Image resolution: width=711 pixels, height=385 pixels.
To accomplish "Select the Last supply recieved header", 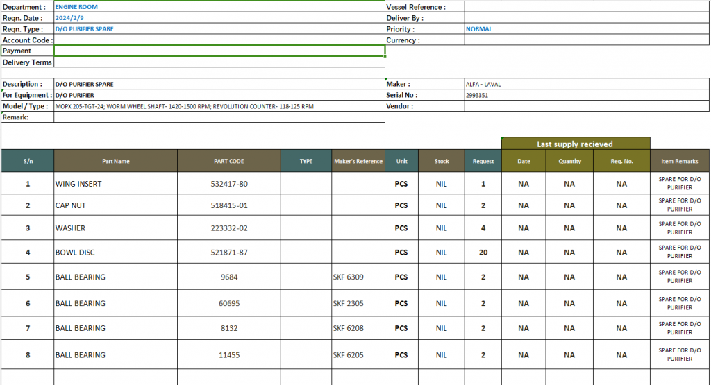I will [x=575, y=144].
